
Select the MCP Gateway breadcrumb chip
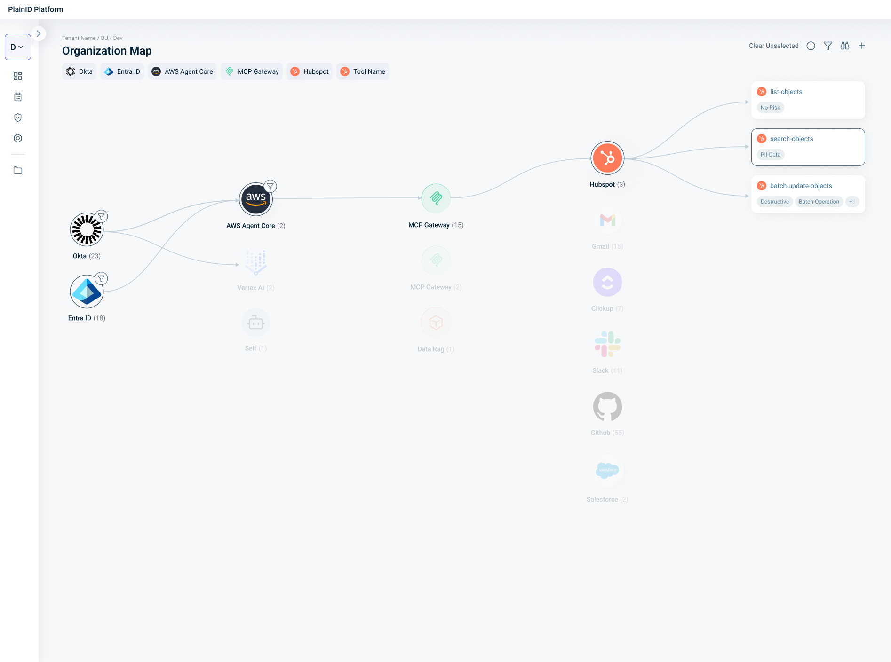[252, 71]
